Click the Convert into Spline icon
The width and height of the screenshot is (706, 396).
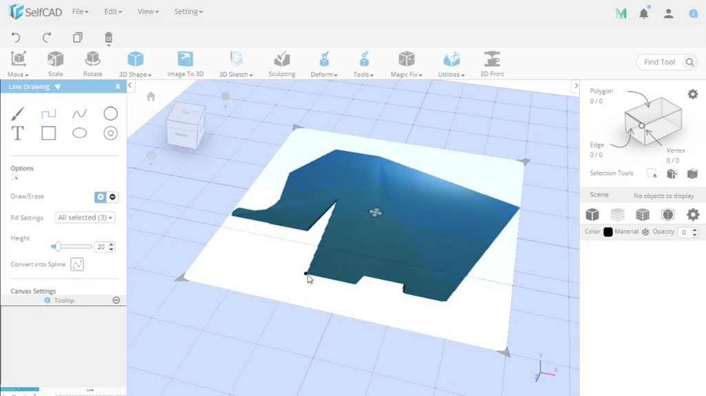coord(77,264)
